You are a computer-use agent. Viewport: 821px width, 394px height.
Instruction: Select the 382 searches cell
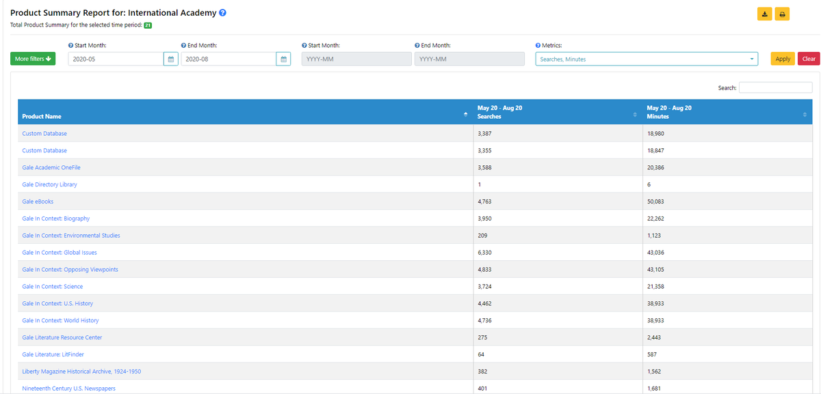click(558, 371)
